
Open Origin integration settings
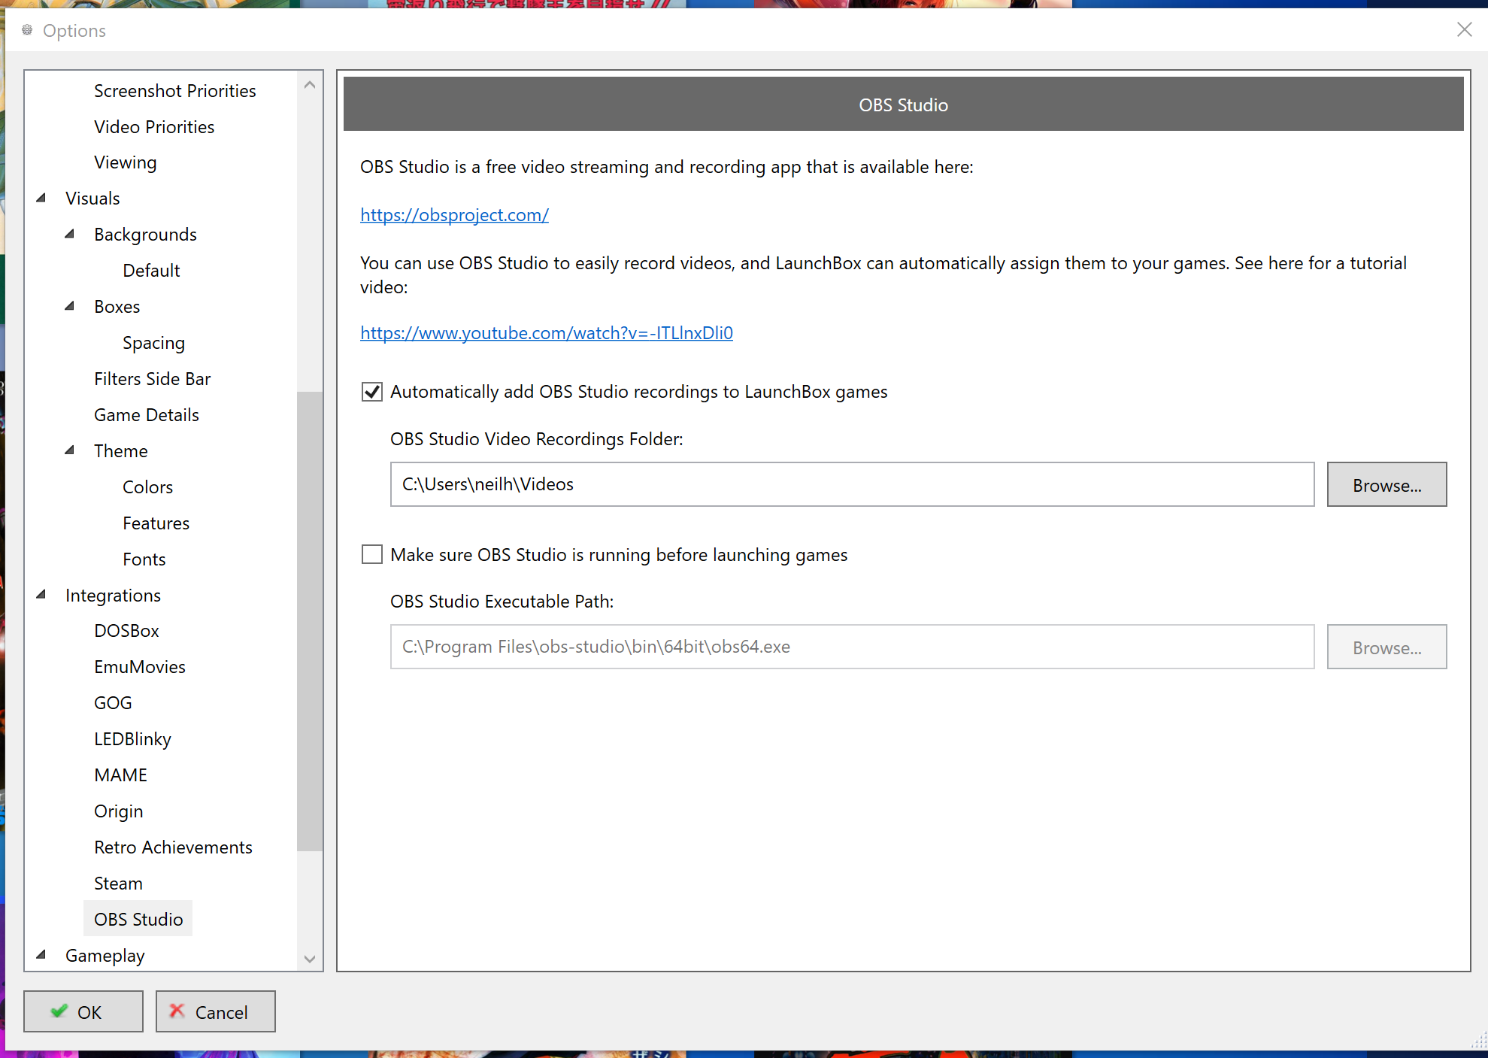pyautogui.click(x=118, y=811)
